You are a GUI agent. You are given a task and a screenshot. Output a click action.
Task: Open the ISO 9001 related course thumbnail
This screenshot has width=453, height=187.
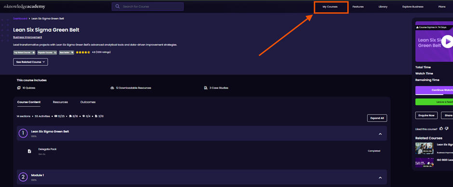coord(425,162)
